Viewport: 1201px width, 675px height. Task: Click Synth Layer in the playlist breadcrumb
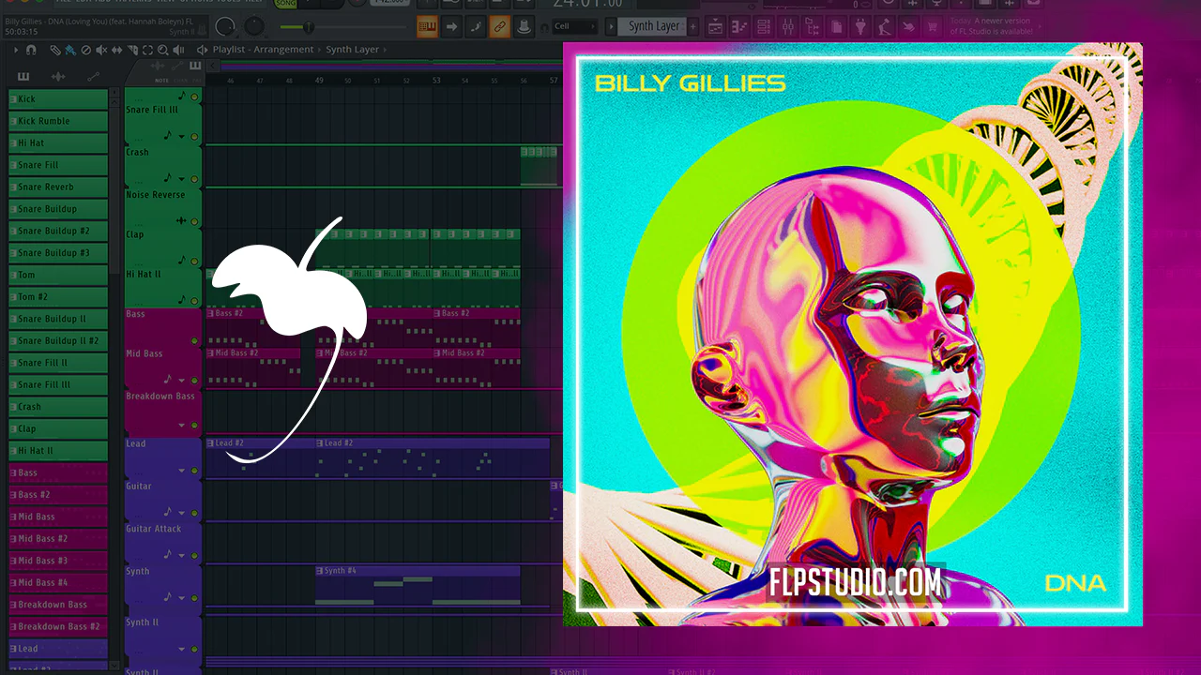[x=353, y=50]
